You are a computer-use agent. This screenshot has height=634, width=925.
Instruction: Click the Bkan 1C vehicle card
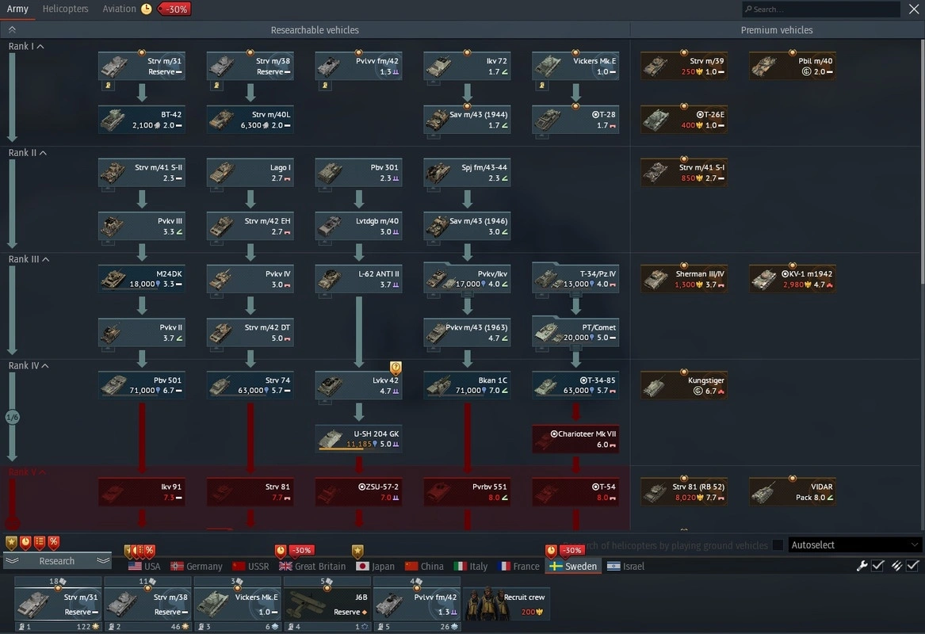point(467,386)
